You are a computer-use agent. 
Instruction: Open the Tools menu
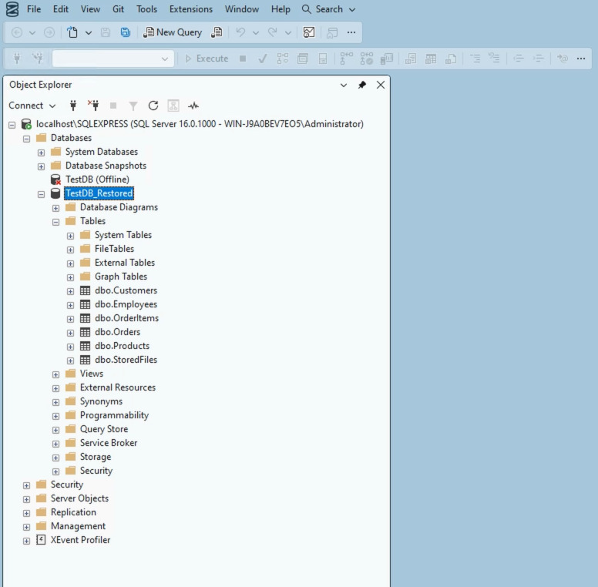pyautogui.click(x=147, y=9)
